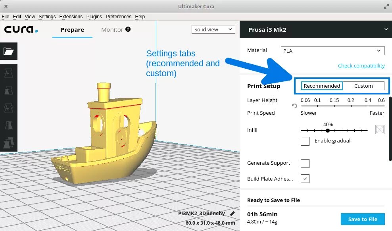Click the Build Plate Adhes... label
This screenshot has width=392, height=231.
coord(270,179)
